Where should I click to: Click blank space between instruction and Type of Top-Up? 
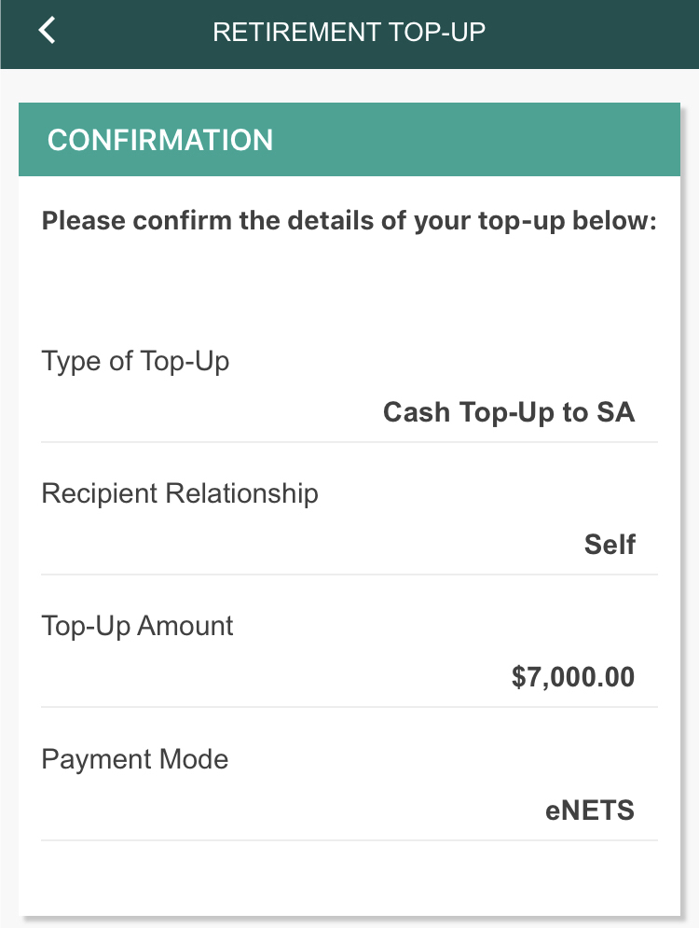(x=349, y=289)
